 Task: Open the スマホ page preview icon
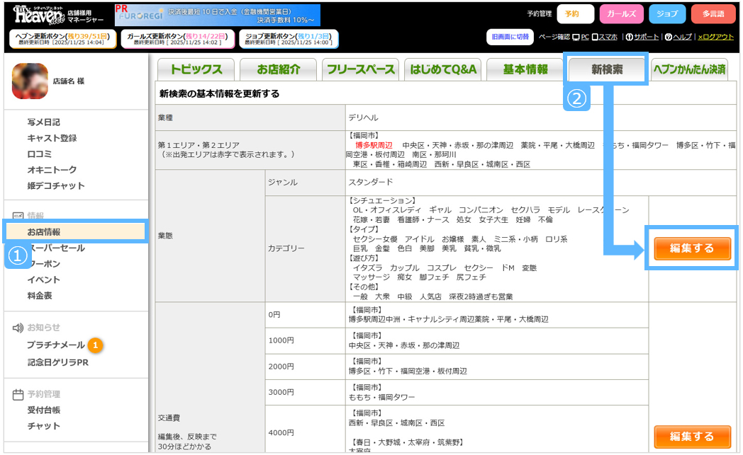coord(603,37)
